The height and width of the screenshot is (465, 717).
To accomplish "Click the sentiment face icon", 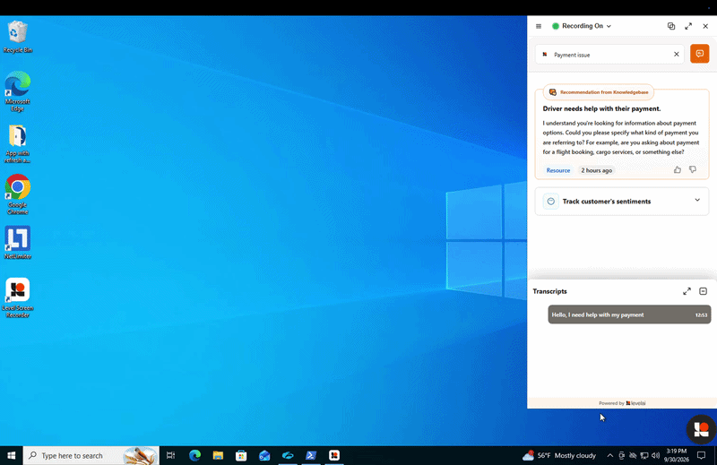I will click(x=550, y=202).
